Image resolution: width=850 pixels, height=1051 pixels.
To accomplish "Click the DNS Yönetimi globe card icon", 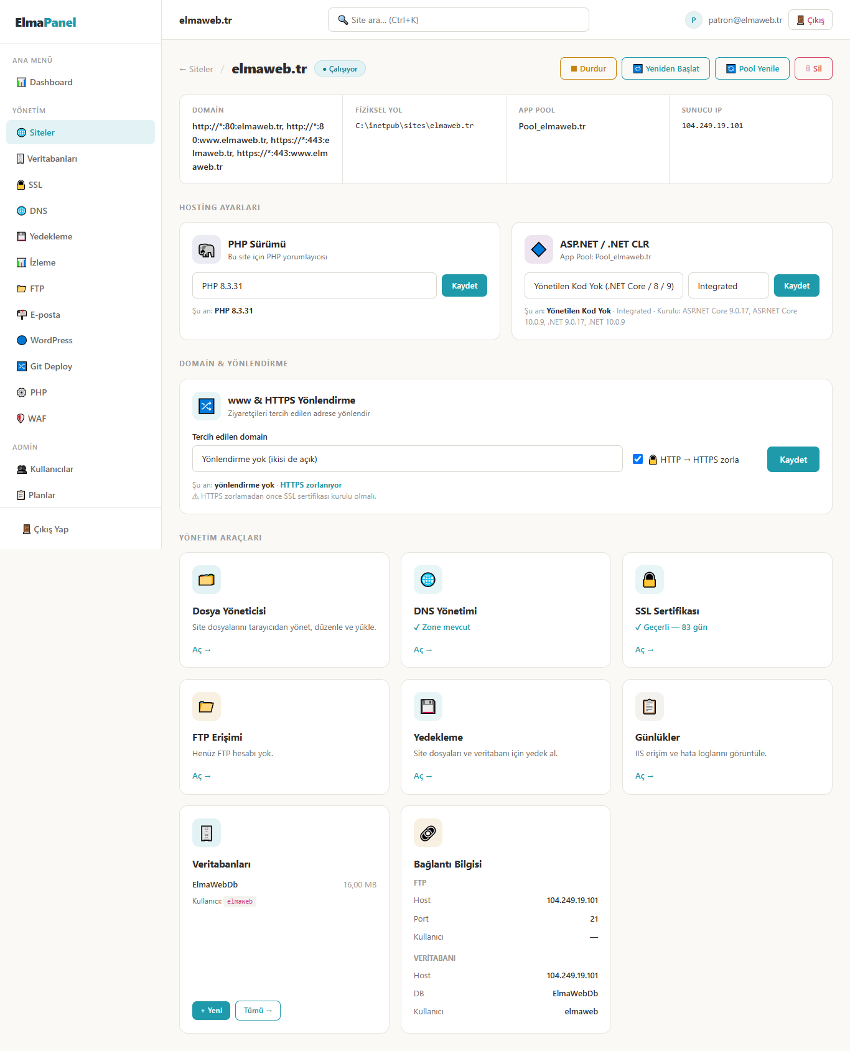I will 428,580.
